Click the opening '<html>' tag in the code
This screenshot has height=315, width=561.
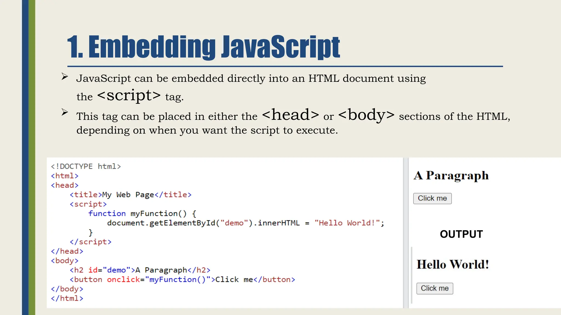click(65, 176)
